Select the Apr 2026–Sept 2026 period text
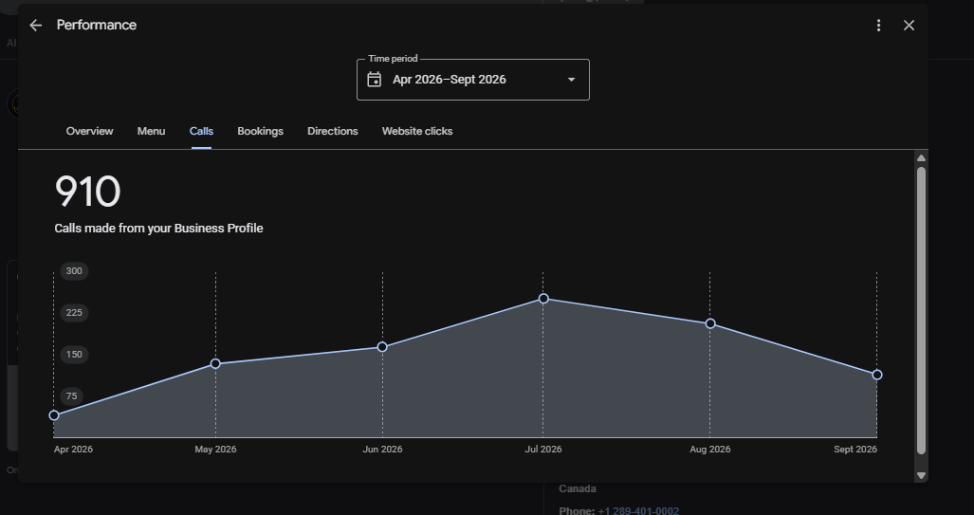Image resolution: width=974 pixels, height=515 pixels. click(450, 80)
